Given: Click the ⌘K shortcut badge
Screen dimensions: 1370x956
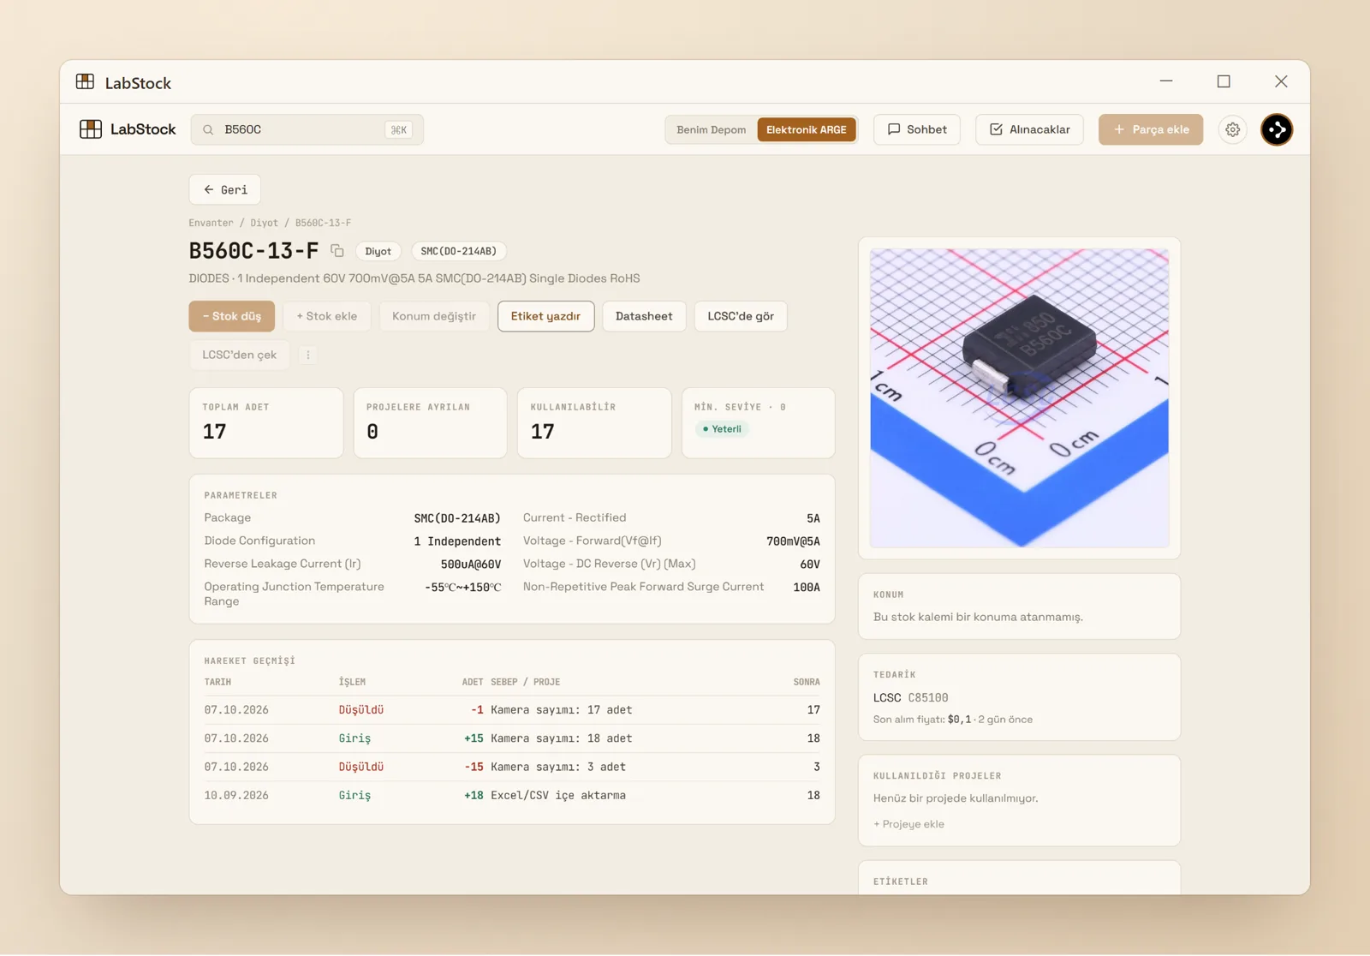Looking at the screenshot, I should click(x=398, y=129).
